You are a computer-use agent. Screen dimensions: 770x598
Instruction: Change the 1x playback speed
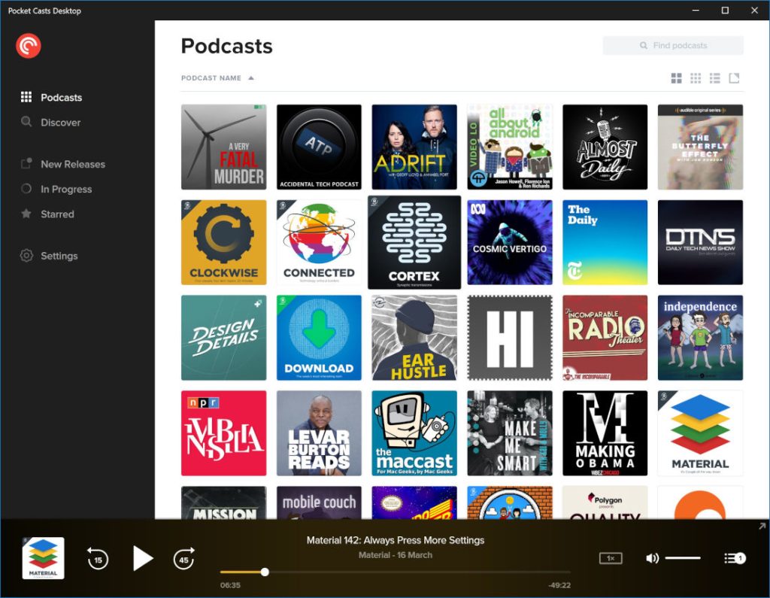click(611, 558)
